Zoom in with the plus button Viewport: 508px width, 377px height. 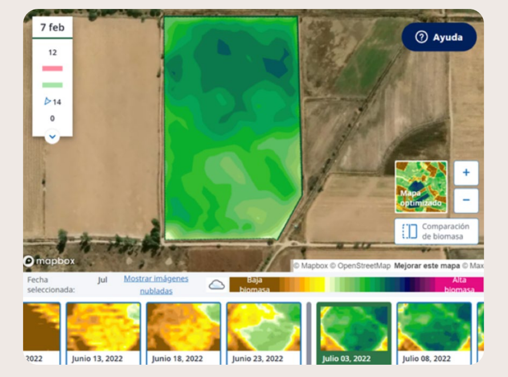coord(466,173)
